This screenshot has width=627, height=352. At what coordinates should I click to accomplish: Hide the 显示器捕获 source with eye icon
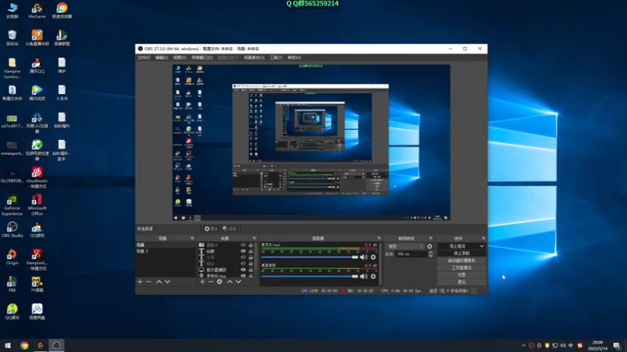[x=243, y=270]
